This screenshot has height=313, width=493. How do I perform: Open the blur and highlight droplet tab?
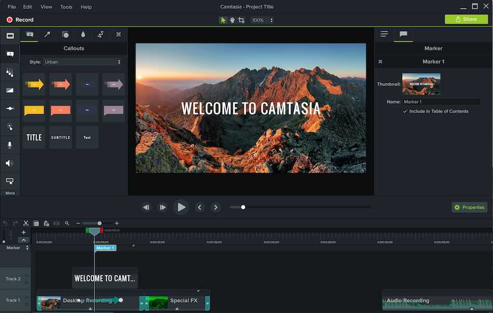pyautogui.click(x=83, y=34)
